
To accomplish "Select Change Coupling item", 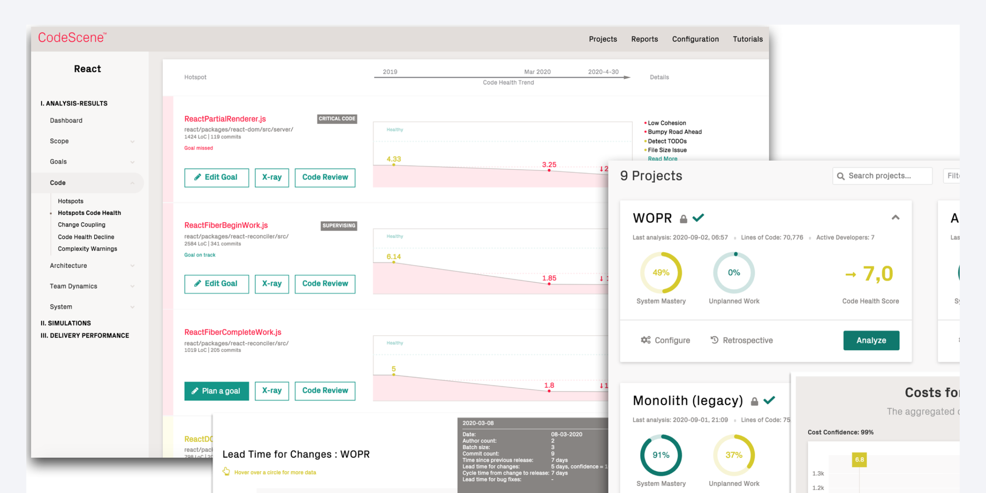I will [x=81, y=225].
